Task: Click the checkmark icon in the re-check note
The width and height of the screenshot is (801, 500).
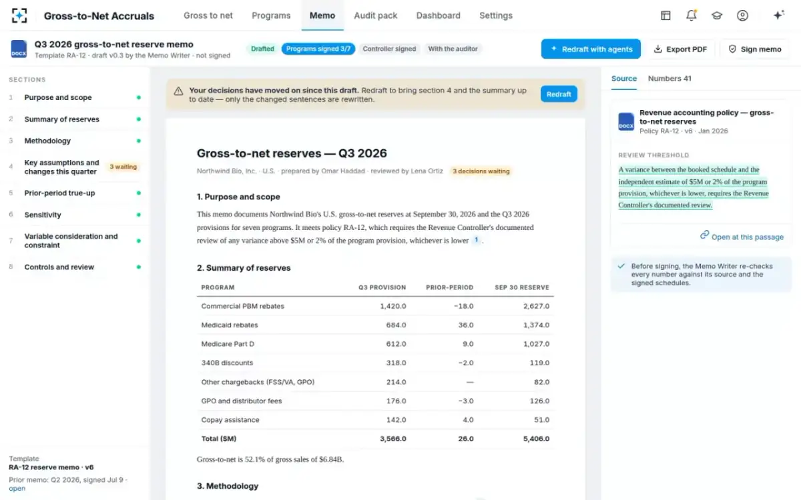Action: (x=621, y=266)
